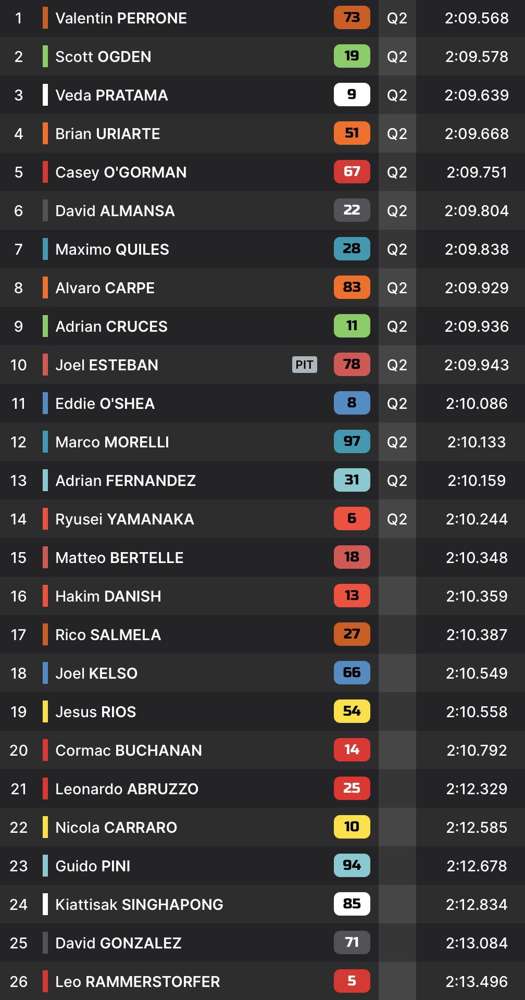Click the red number 5 badge
Viewport: 525px width, 1000px height.
pyautogui.click(x=352, y=981)
